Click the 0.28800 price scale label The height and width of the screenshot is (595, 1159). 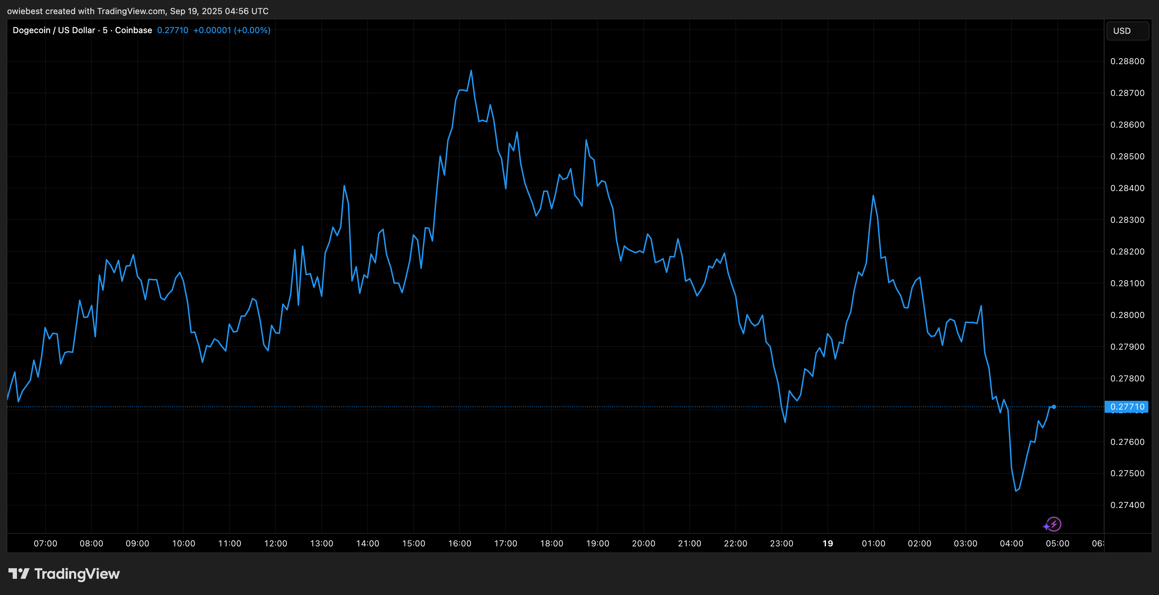click(x=1127, y=61)
